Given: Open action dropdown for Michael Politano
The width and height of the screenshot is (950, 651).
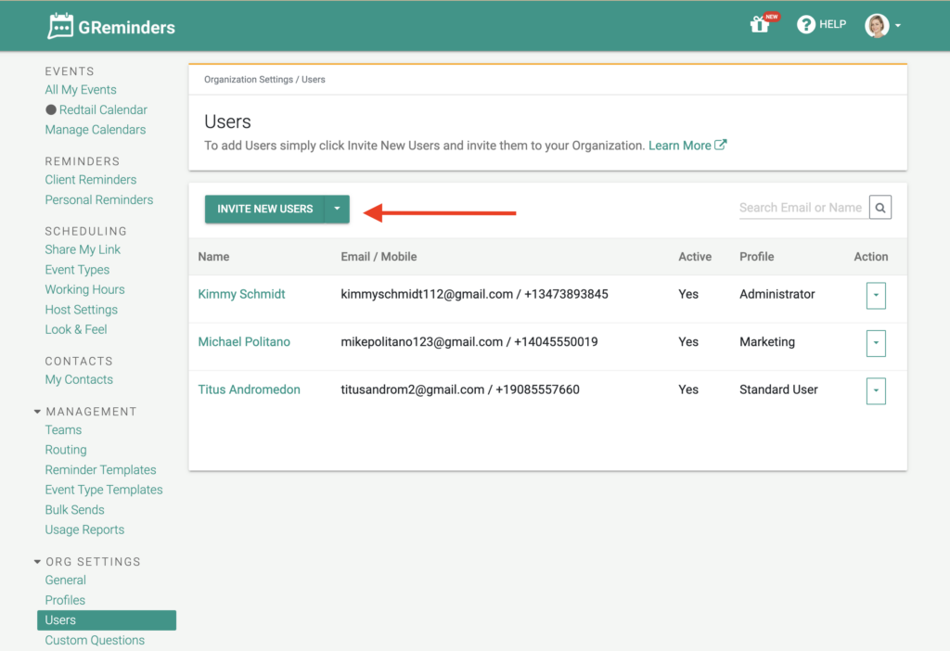Looking at the screenshot, I should click(x=875, y=343).
